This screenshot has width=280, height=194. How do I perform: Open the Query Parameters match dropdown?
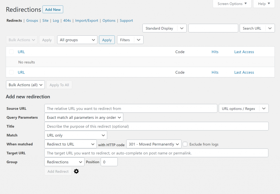click(84, 117)
